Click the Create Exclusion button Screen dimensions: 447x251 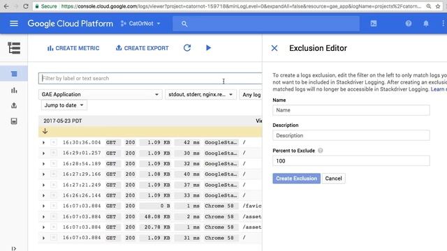pyautogui.click(x=296, y=178)
